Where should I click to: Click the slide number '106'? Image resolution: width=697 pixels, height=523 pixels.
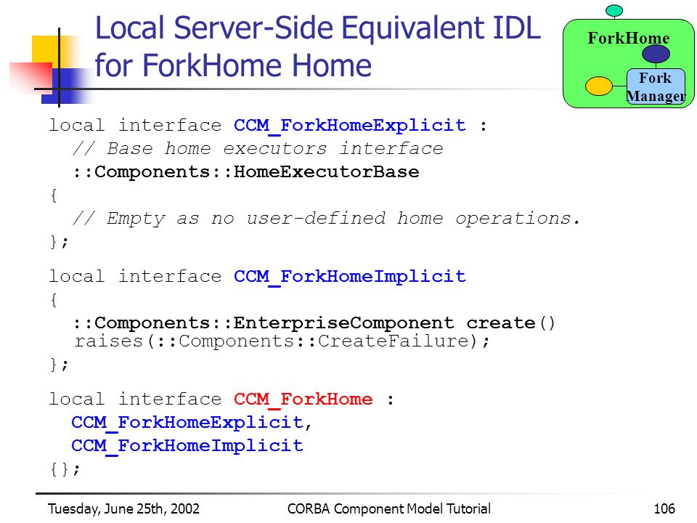pos(664,508)
